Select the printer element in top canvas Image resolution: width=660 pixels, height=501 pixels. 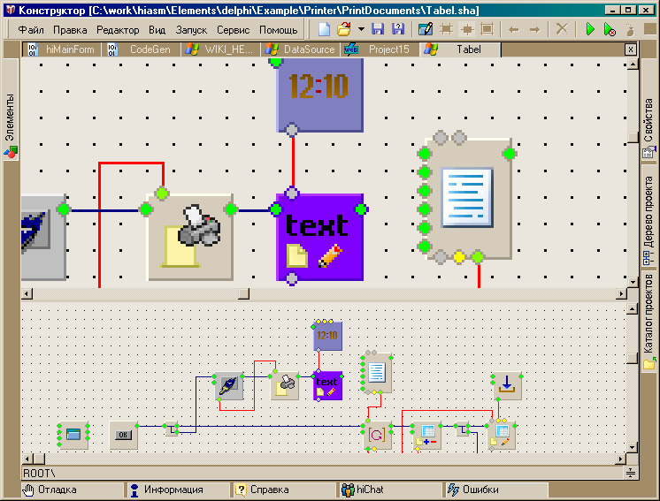189,236
